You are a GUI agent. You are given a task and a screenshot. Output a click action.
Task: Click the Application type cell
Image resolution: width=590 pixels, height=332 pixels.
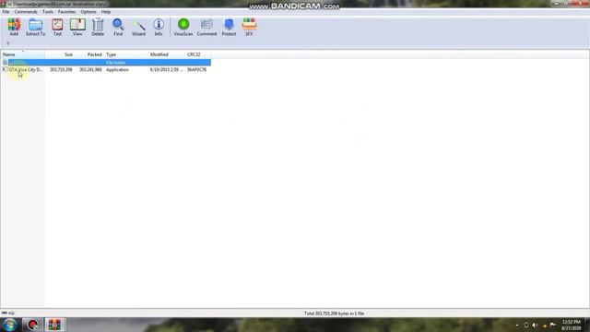point(117,70)
